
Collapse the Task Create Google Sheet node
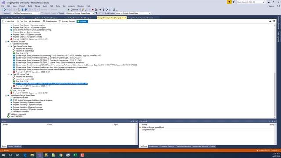[8, 46]
